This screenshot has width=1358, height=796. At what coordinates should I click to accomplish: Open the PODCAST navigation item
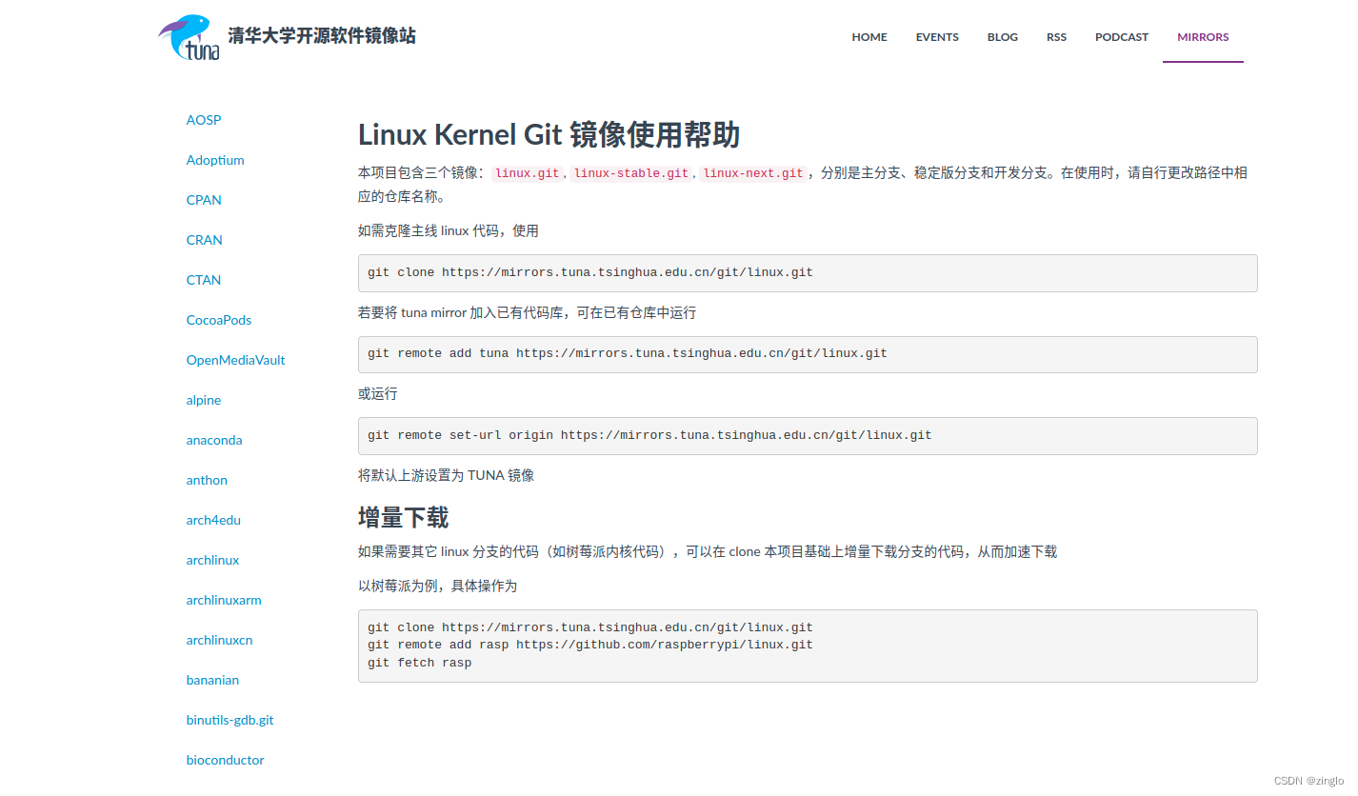[x=1121, y=36]
